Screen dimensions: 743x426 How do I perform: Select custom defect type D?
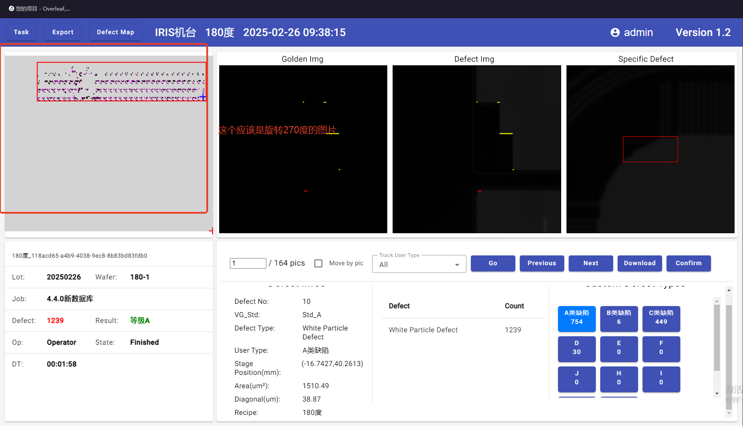click(x=577, y=349)
